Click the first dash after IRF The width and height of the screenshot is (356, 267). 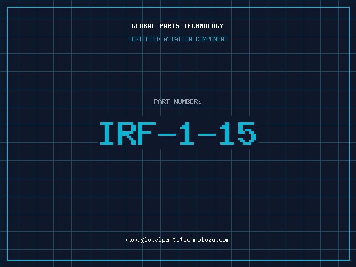167,133
